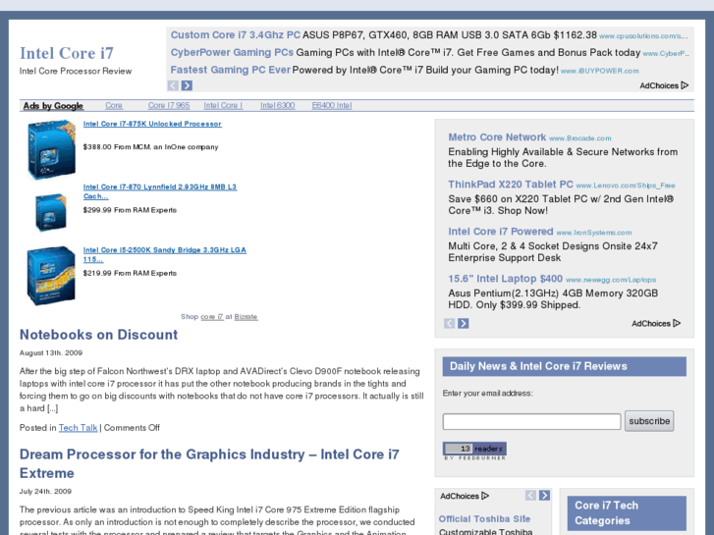Click Daily News & Intel Core i7 Reviews heading
The width and height of the screenshot is (714, 535).
point(564,366)
